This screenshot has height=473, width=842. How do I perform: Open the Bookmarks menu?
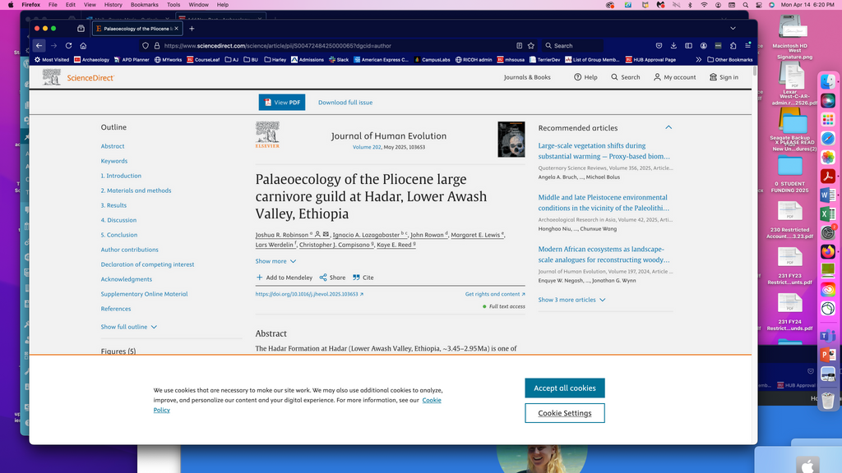coord(145,5)
